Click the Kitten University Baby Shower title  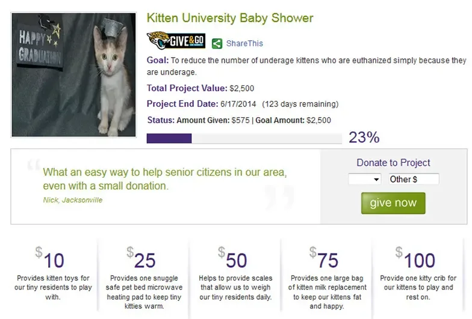(x=230, y=18)
